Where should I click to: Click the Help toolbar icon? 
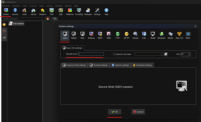coord(106,12)
